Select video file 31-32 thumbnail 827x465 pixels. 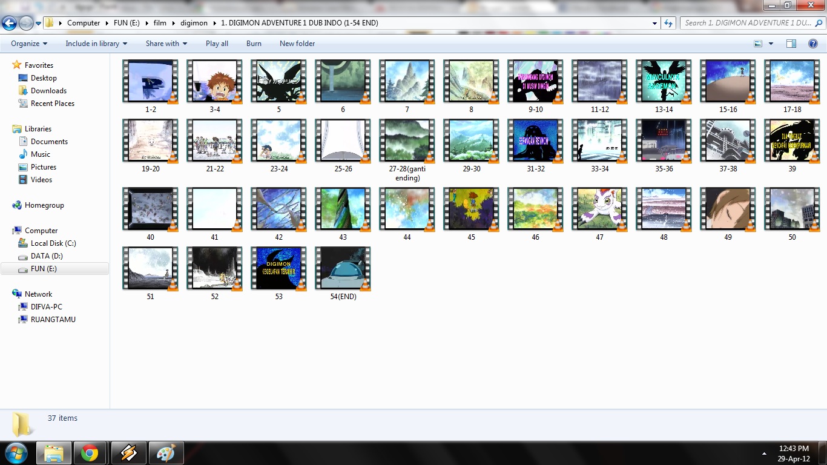(535, 140)
